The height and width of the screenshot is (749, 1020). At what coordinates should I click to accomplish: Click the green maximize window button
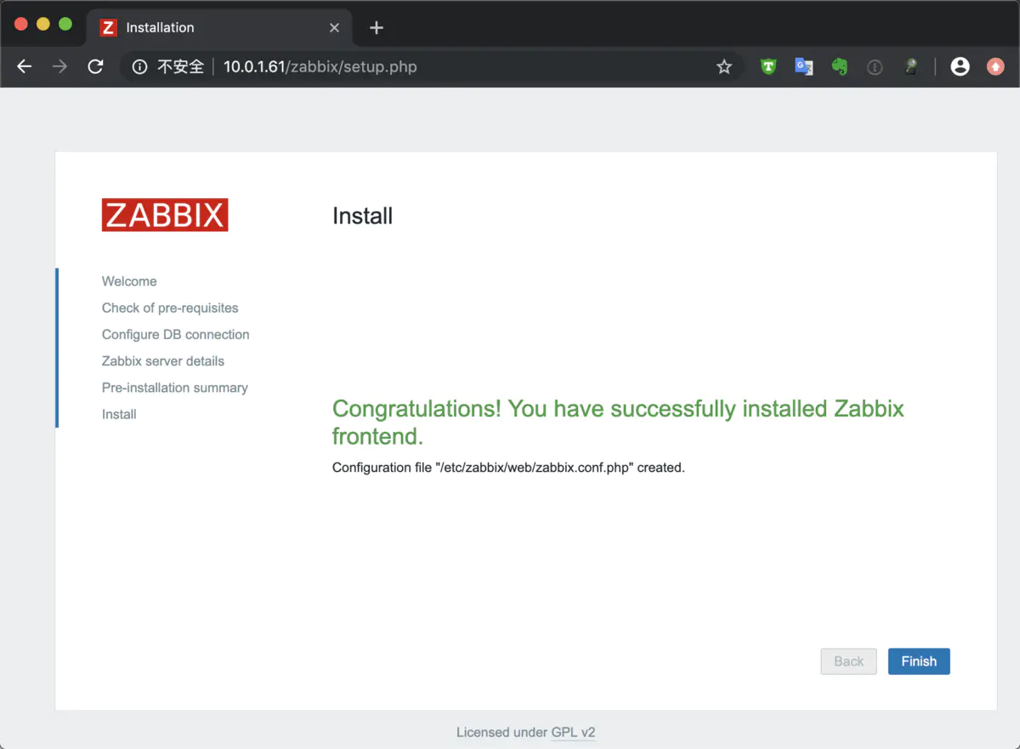(65, 24)
